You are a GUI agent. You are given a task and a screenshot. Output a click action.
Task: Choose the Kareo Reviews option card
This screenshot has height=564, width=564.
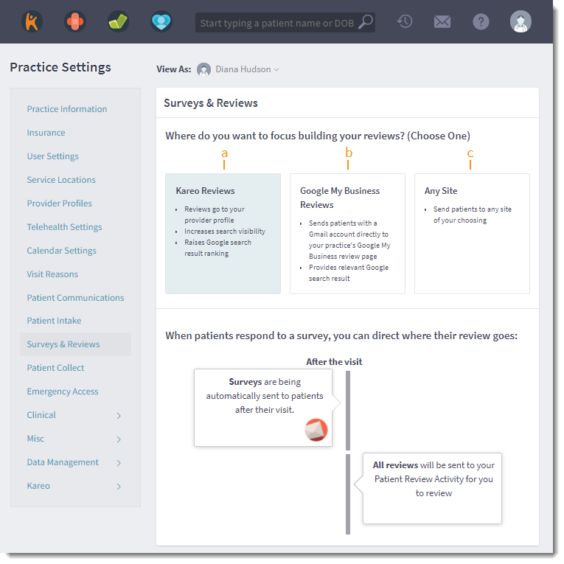point(223,234)
